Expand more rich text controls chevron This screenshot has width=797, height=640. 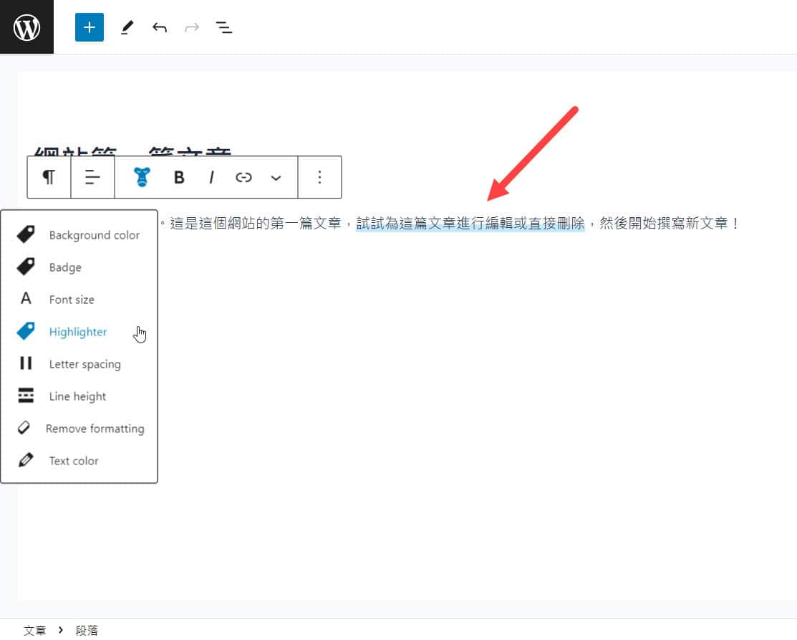tap(276, 178)
